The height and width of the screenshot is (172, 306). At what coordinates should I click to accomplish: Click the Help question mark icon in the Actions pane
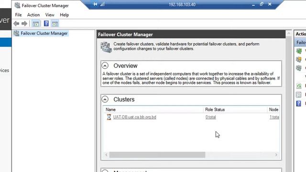(298, 103)
